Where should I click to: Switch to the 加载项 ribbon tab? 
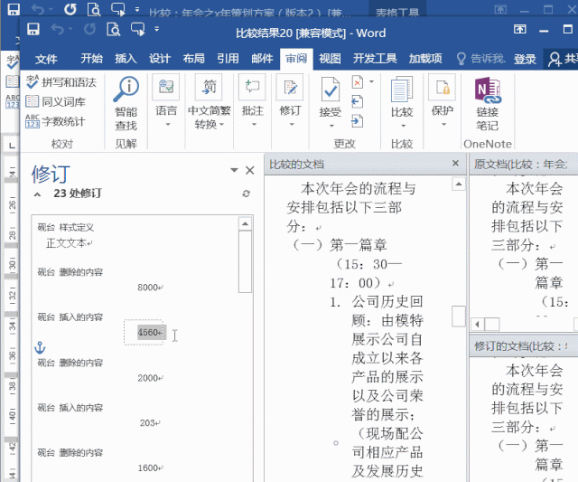[425, 58]
